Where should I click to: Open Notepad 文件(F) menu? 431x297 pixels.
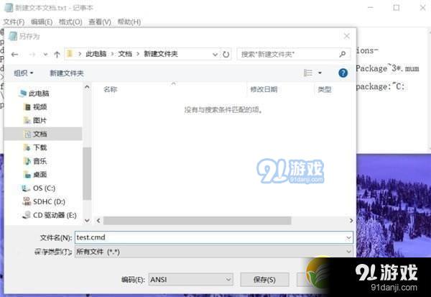coord(14,22)
